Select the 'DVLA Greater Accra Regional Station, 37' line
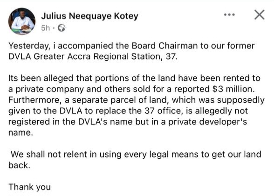The image size is (274, 196). (x=93, y=57)
